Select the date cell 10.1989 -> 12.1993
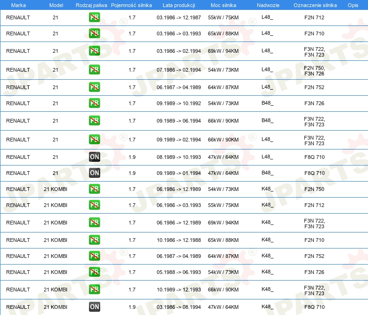This screenshot has height=315, width=368. click(x=179, y=290)
